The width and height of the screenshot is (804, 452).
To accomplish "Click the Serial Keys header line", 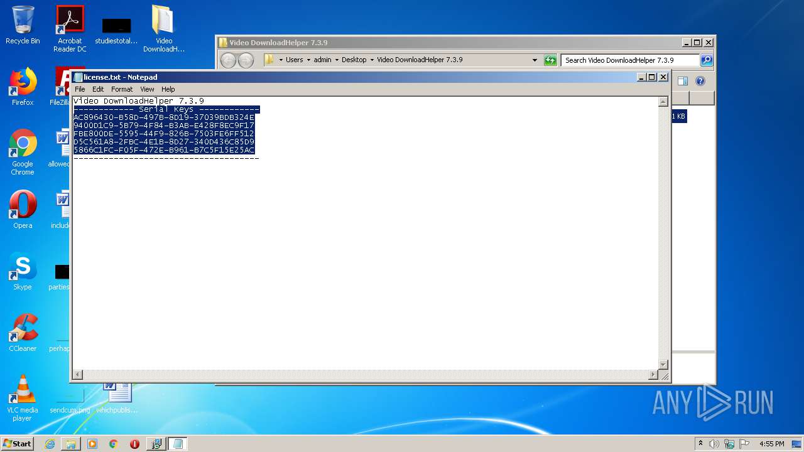I will [166, 109].
